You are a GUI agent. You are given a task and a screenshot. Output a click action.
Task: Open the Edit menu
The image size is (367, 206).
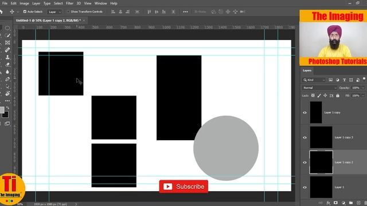(13, 3)
